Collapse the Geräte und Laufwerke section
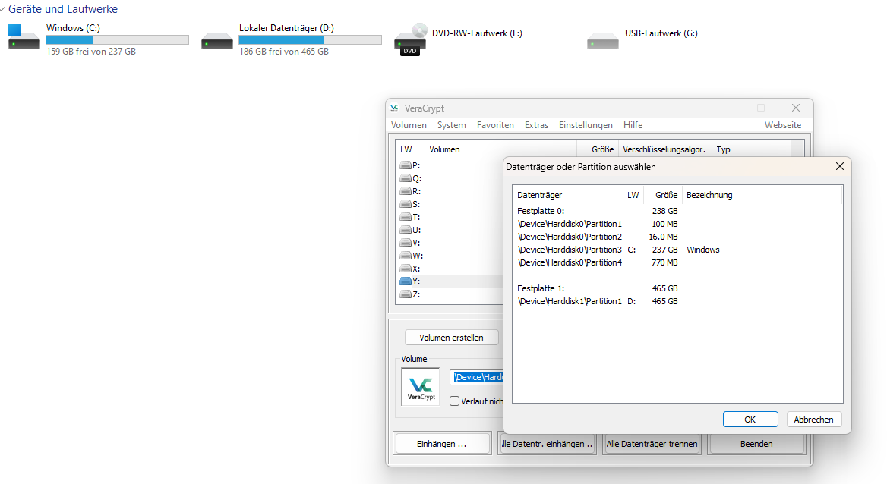This screenshot has width=887, height=484. click(3, 9)
